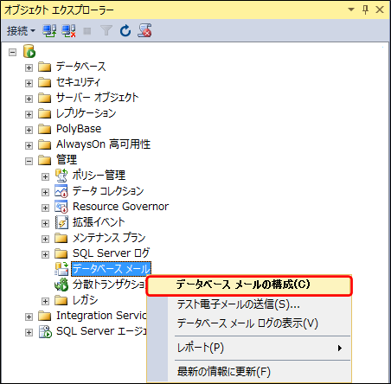Click the Integration Services folder icon
This screenshot has width=391, height=384.
pyautogui.click(x=45, y=316)
